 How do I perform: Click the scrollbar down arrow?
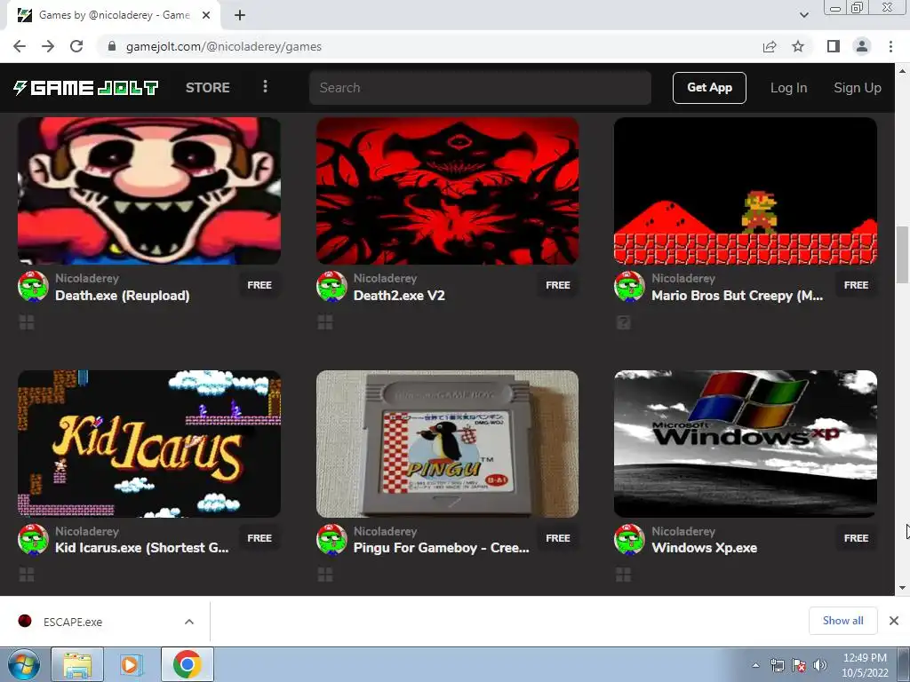pos(903,588)
